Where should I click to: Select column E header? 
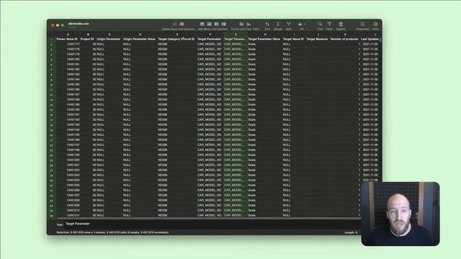coord(177,35)
